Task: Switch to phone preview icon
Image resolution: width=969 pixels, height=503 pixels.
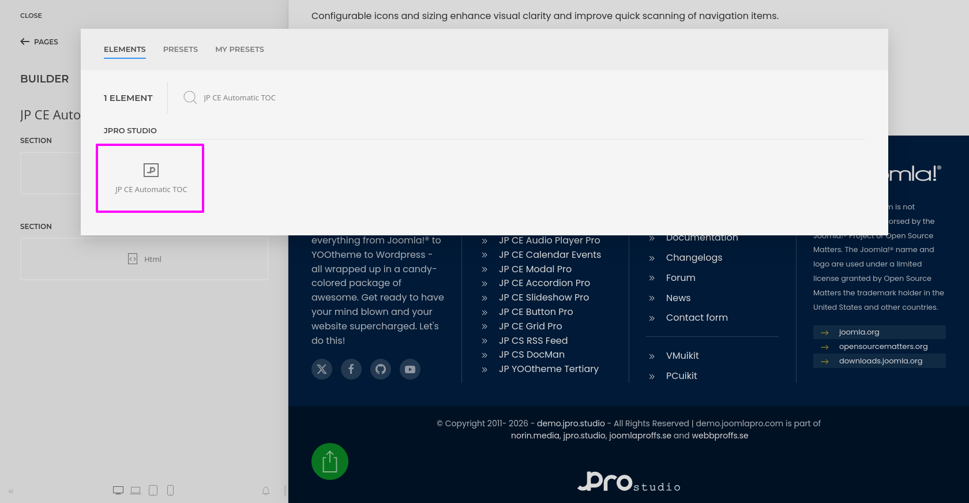Action: point(170,490)
